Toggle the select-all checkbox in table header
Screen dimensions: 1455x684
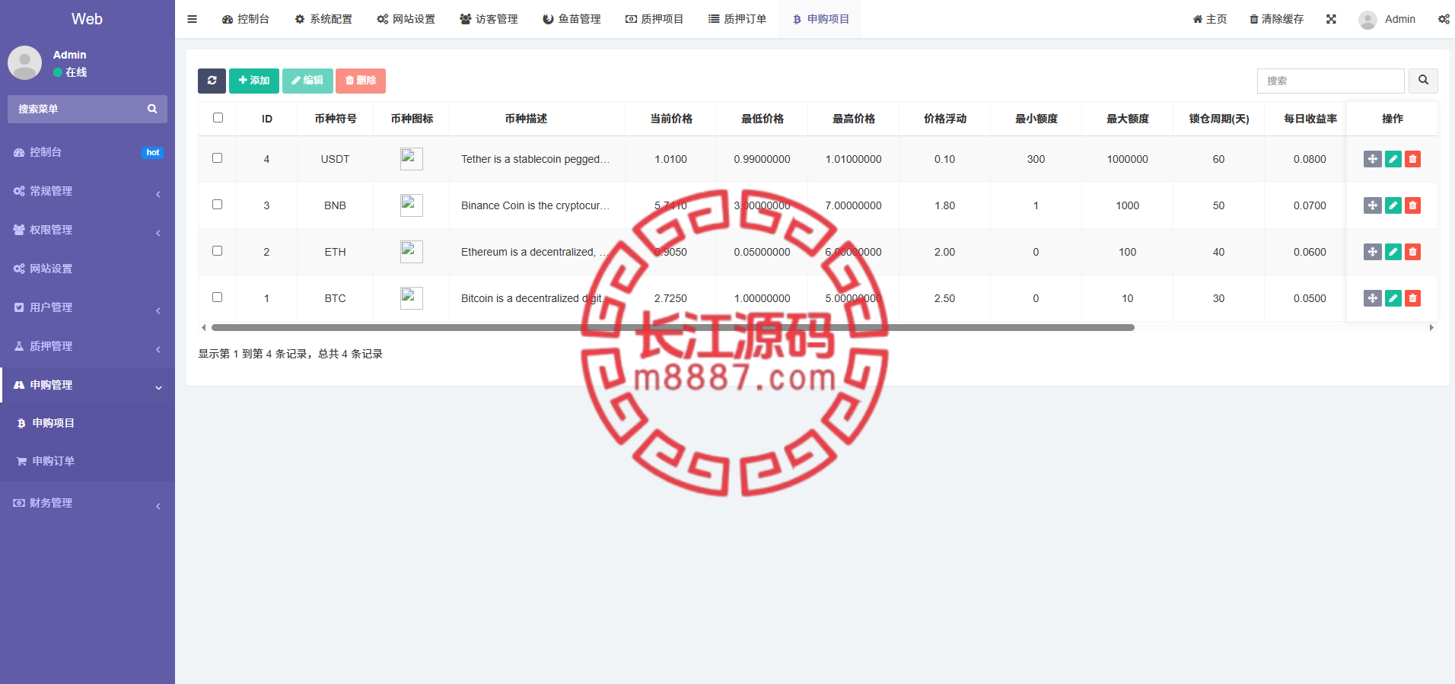coord(218,118)
